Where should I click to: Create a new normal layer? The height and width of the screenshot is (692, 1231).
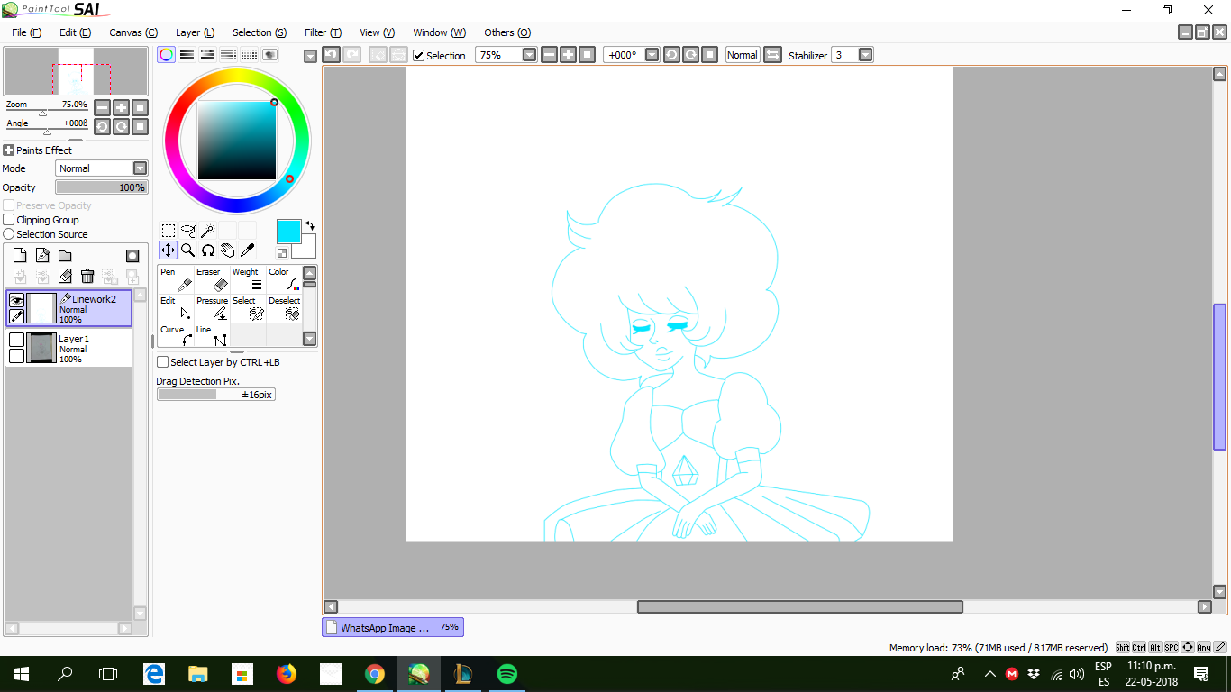[20, 256]
